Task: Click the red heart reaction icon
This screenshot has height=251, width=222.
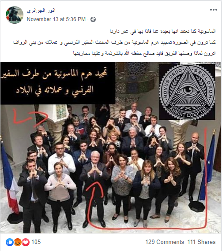Action: [x=26, y=242]
